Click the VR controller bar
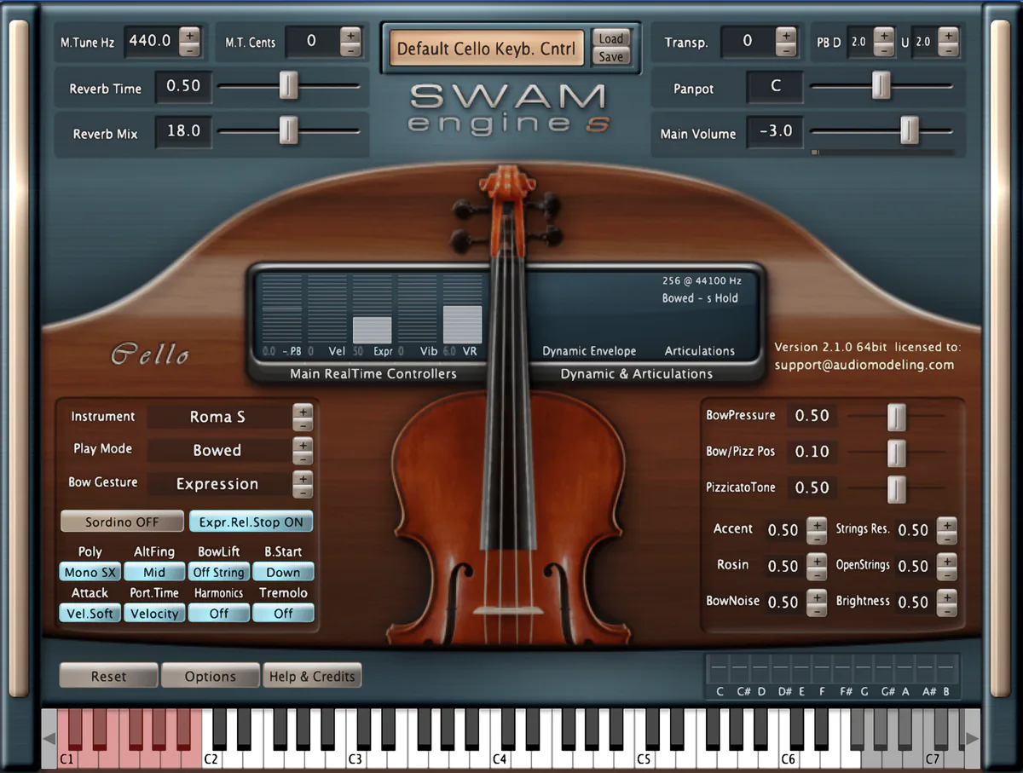Image resolution: width=1023 pixels, height=773 pixels. coord(462,309)
